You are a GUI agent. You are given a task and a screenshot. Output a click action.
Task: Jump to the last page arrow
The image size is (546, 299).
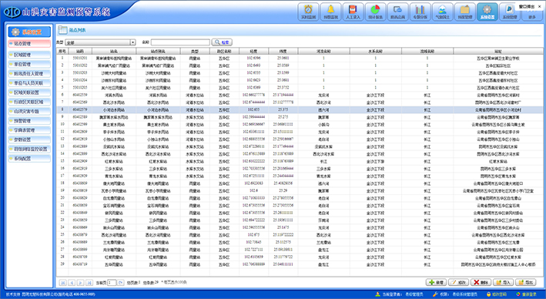89,283
